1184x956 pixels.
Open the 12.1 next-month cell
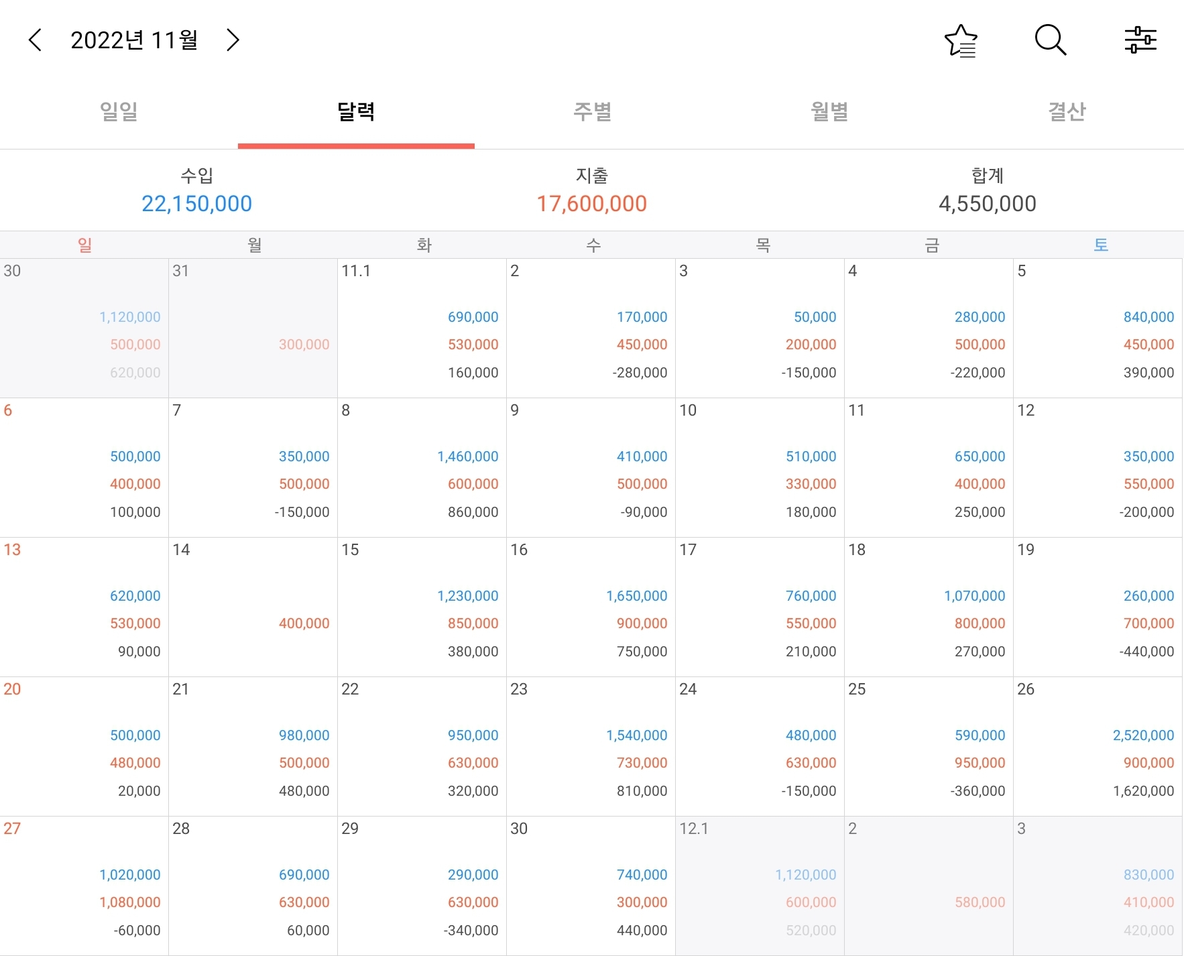[760, 886]
